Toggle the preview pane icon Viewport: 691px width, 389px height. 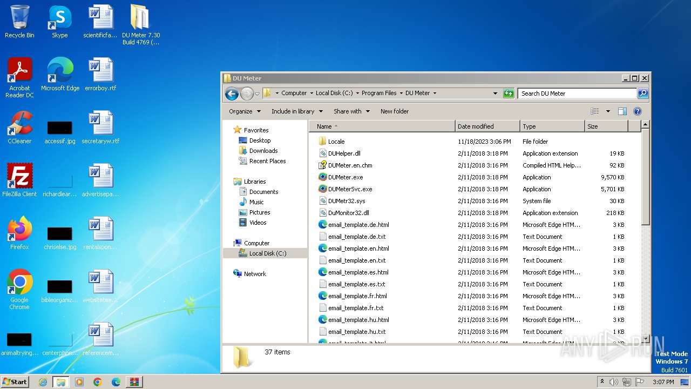pyautogui.click(x=622, y=111)
